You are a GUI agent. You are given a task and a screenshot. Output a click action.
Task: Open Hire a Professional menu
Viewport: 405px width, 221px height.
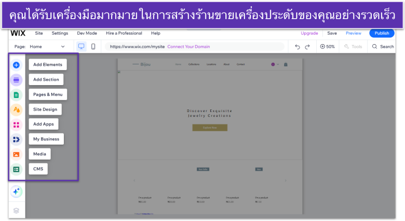click(124, 33)
